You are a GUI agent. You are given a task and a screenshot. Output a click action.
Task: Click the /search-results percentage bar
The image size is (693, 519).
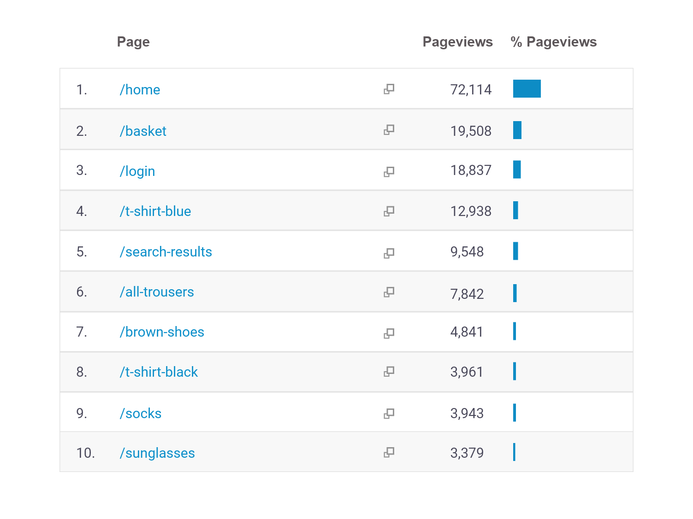(515, 251)
